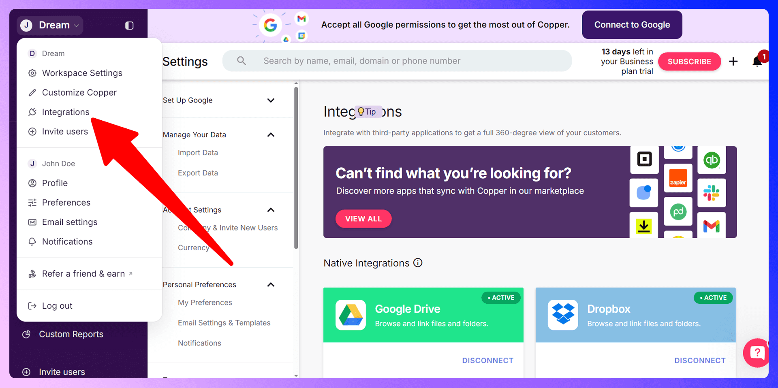Open Email settings menu entry

point(70,222)
